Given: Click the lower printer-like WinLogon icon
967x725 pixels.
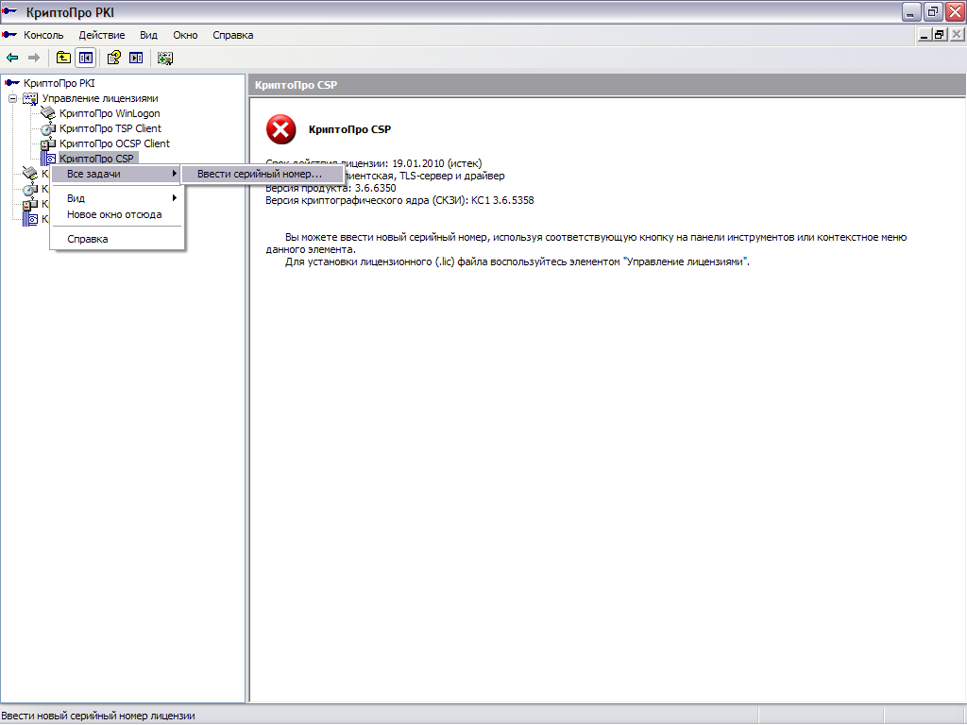Looking at the screenshot, I should [x=30, y=174].
